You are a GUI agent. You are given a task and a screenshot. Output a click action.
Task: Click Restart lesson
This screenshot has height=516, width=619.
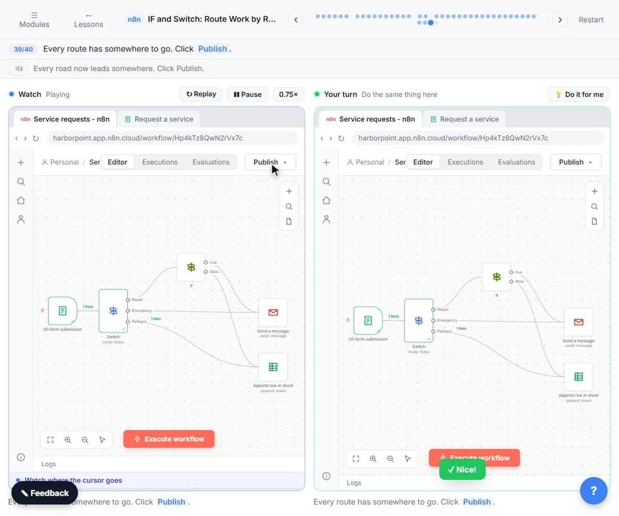[591, 20]
